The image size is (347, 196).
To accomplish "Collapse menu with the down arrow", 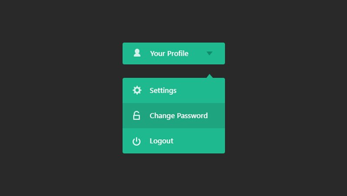I will [210, 53].
